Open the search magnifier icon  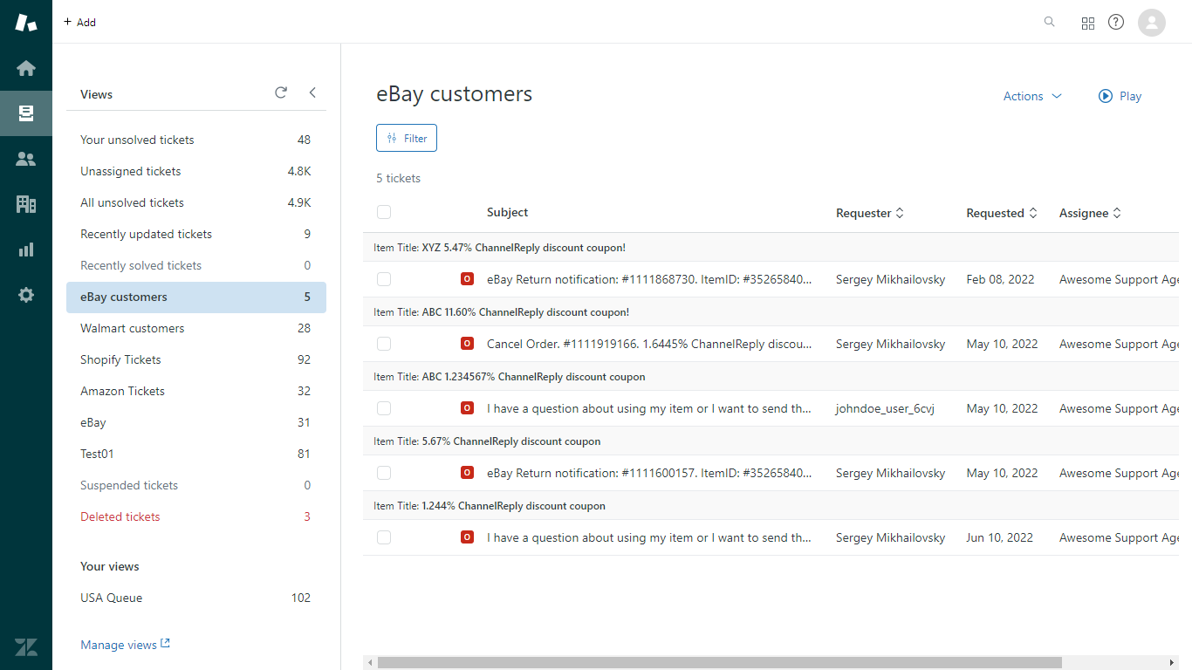click(x=1050, y=22)
